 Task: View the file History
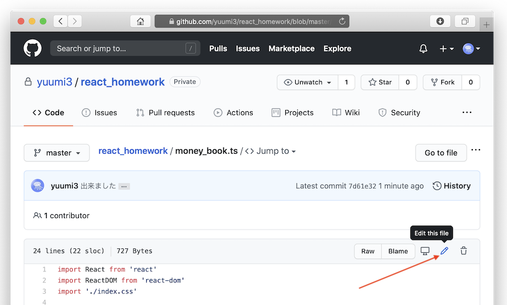(452, 186)
